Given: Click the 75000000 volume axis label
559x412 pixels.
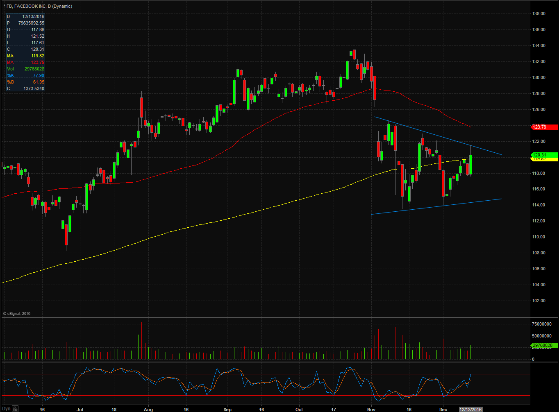Looking at the screenshot, I should point(542,324).
